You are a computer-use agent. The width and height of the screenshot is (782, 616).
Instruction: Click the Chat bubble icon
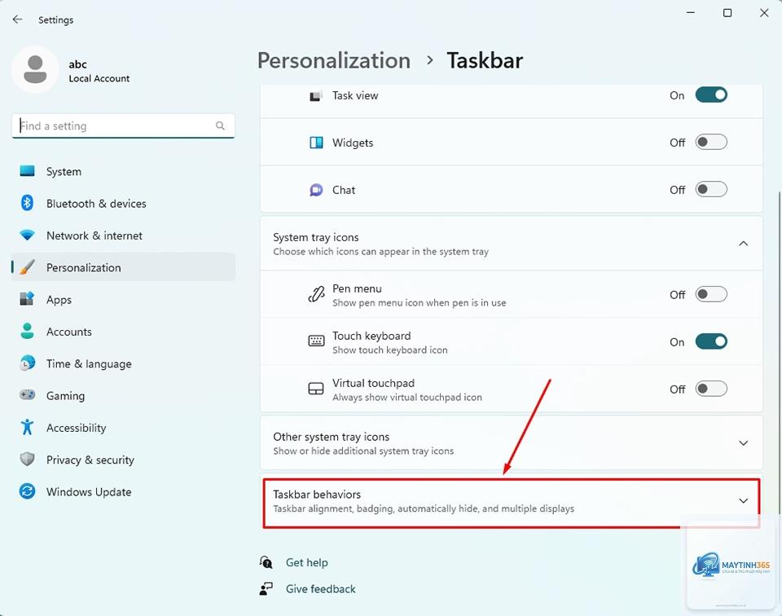click(316, 190)
